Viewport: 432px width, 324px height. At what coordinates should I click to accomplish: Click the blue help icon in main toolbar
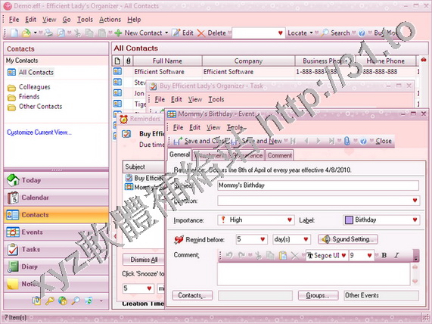click(362, 33)
